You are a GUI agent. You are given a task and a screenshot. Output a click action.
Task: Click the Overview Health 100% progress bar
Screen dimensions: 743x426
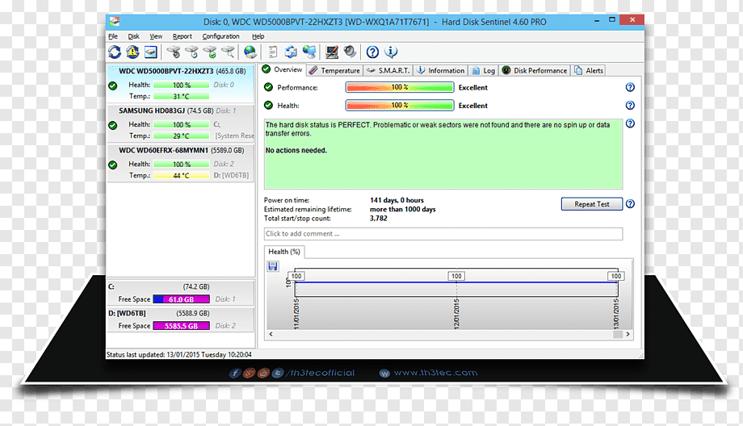tap(400, 105)
